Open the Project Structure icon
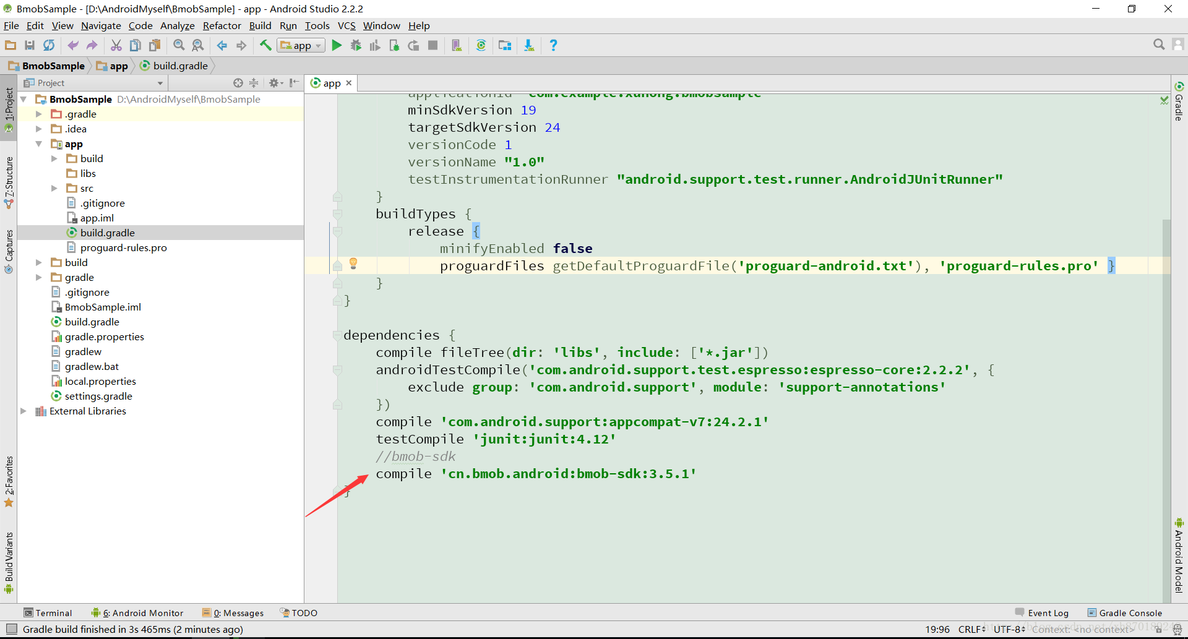1188x639 pixels. 505,45
